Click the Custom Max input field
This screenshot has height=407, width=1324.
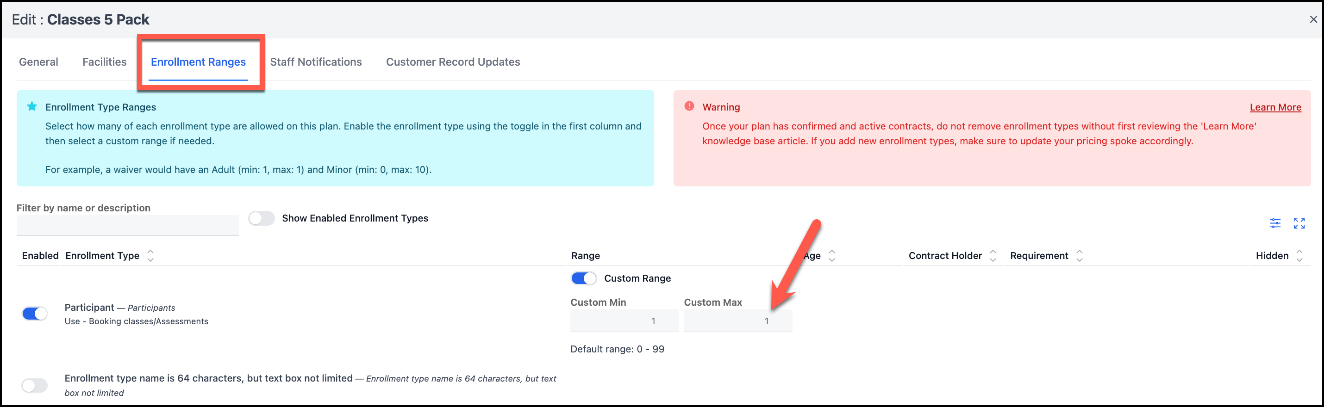(737, 321)
